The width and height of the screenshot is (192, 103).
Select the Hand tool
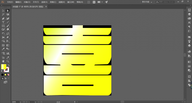[3, 61]
